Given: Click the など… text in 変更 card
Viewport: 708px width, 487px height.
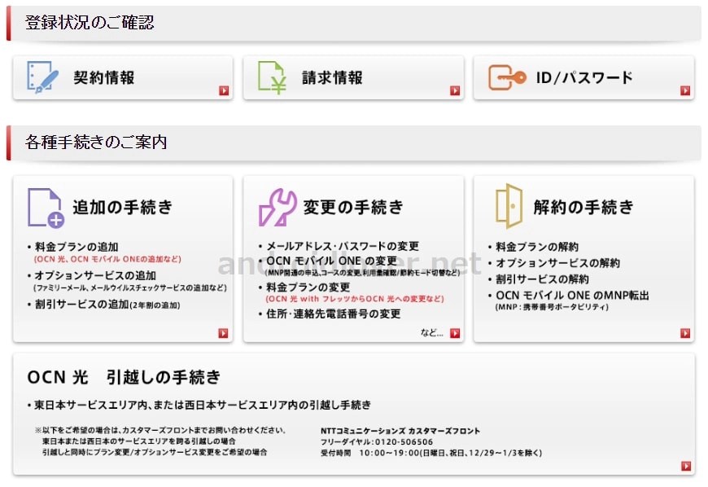Looking at the screenshot, I should [x=431, y=333].
